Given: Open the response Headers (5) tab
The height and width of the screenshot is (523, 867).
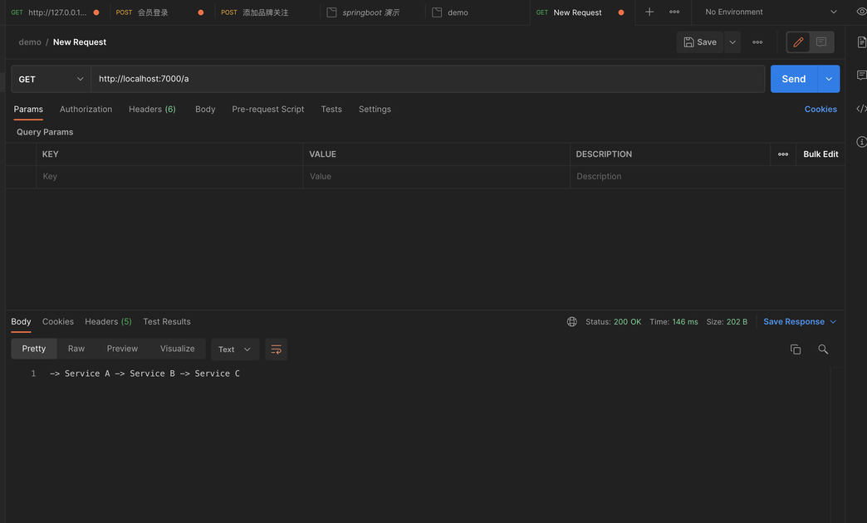Looking at the screenshot, I should 108,322.
